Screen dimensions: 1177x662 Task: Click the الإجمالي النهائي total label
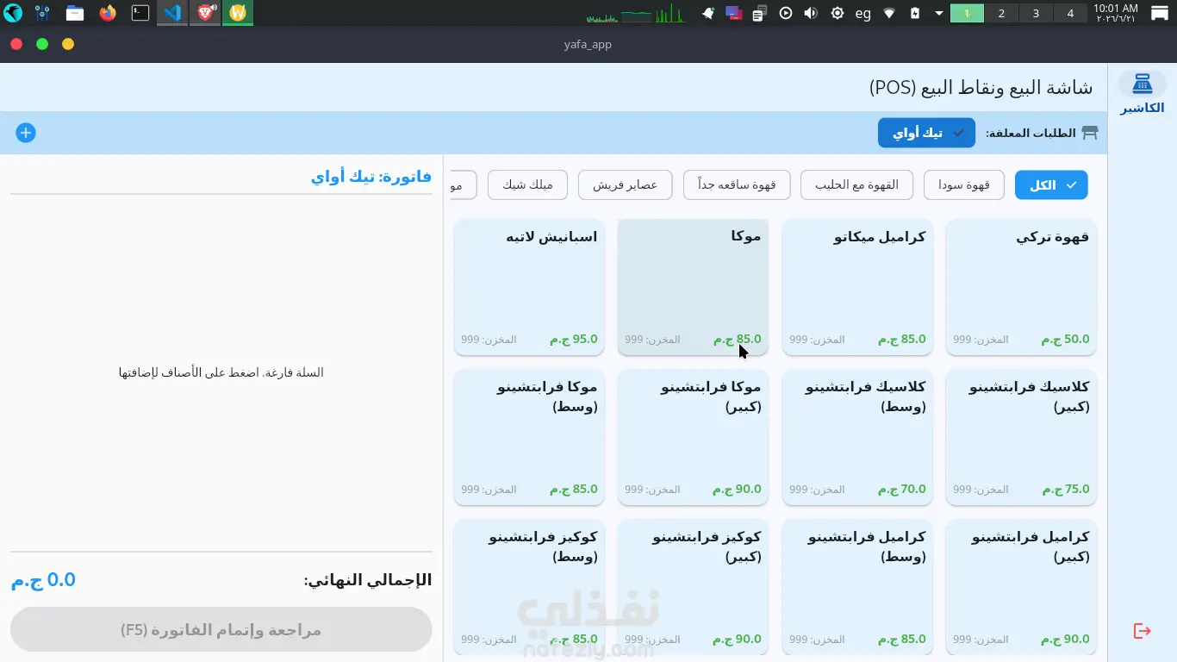coord(368,580)
